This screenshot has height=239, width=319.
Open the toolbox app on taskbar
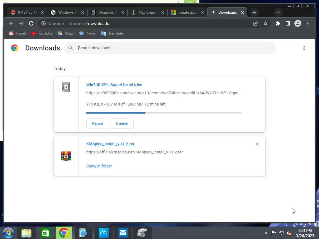(142, 233)
